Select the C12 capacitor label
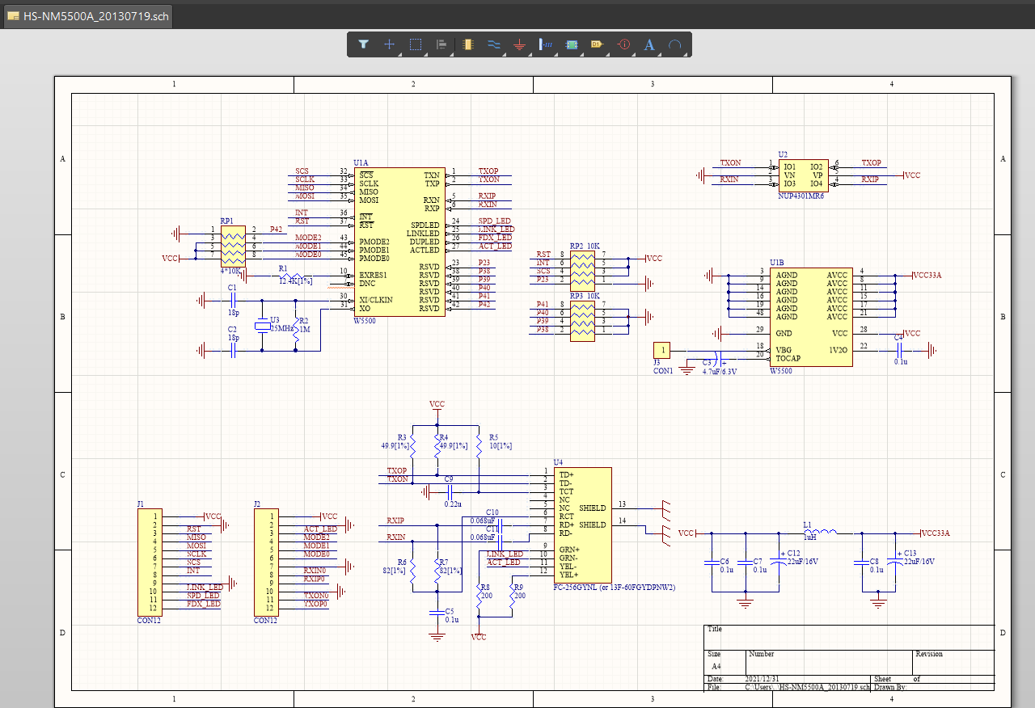Image resolution: width=1035 pixels, height=708 pixels. click(793, 554)
